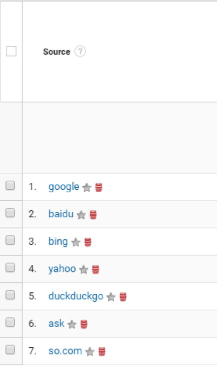Tick the select-all checkbox in header
Viewport: 217px width, 367px height.
11,51
